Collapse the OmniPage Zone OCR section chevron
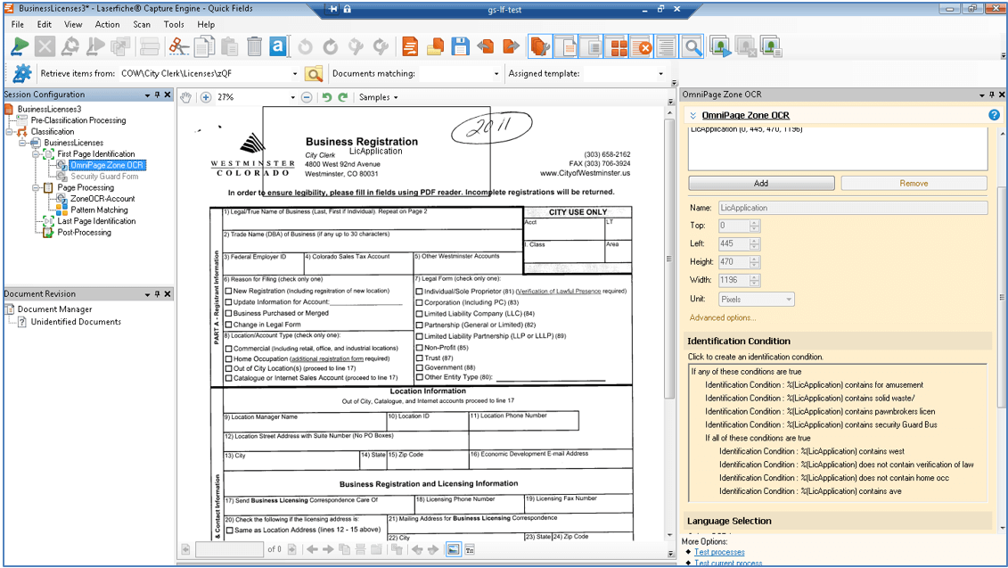The image size is (1008, 568). click(693, 116)
